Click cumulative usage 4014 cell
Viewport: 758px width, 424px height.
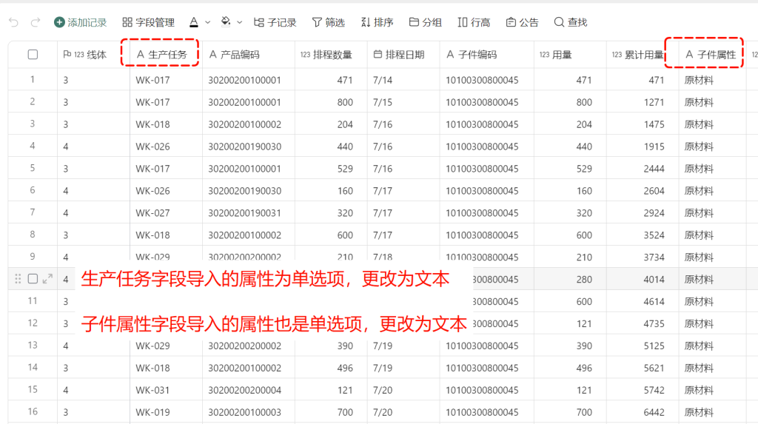[643, 280]
